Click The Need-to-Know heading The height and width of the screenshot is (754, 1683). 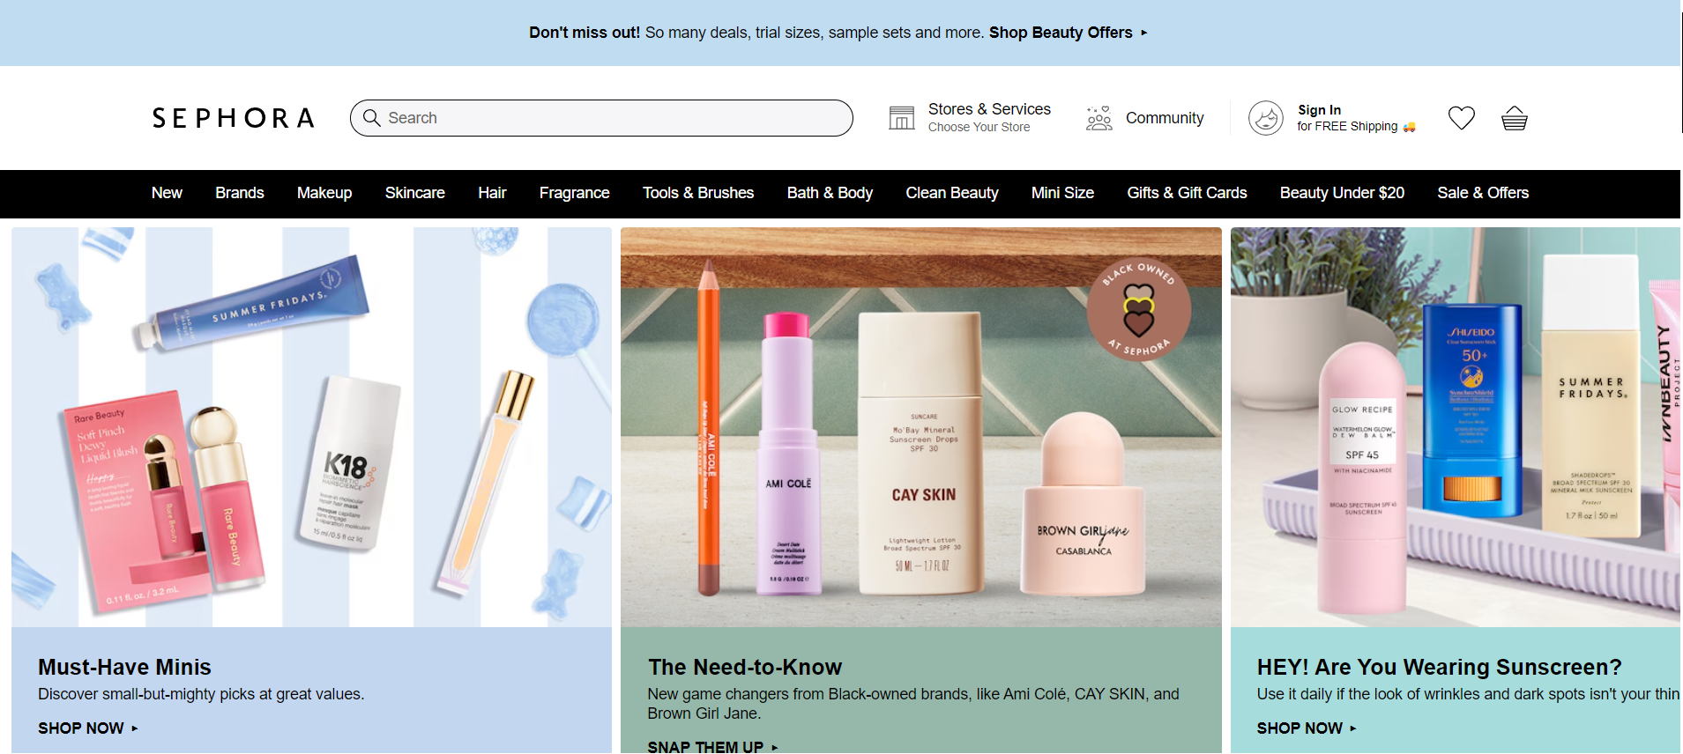(745, 667)
